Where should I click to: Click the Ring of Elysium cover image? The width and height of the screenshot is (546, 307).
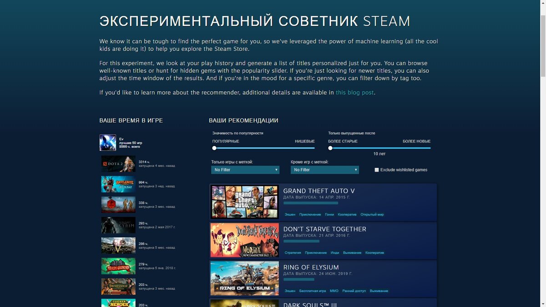pyautogui.click(x=244, y=278)
